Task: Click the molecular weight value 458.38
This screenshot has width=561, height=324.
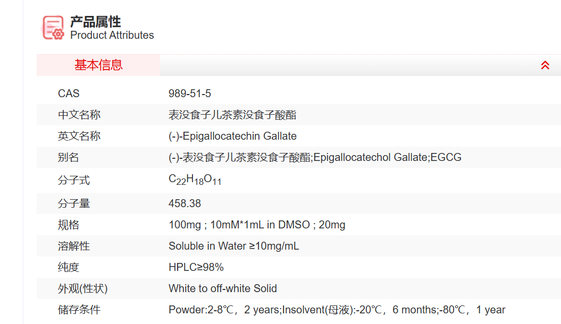Action: click(185, 203)
